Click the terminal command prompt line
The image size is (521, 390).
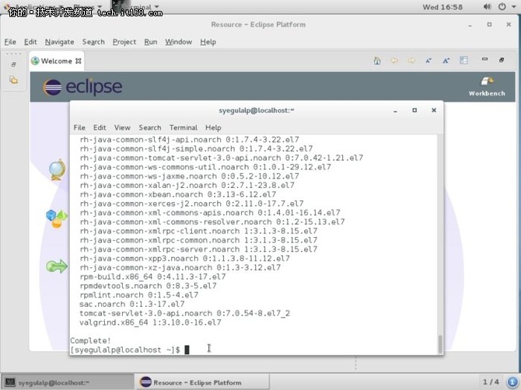[x=130, y=350]
